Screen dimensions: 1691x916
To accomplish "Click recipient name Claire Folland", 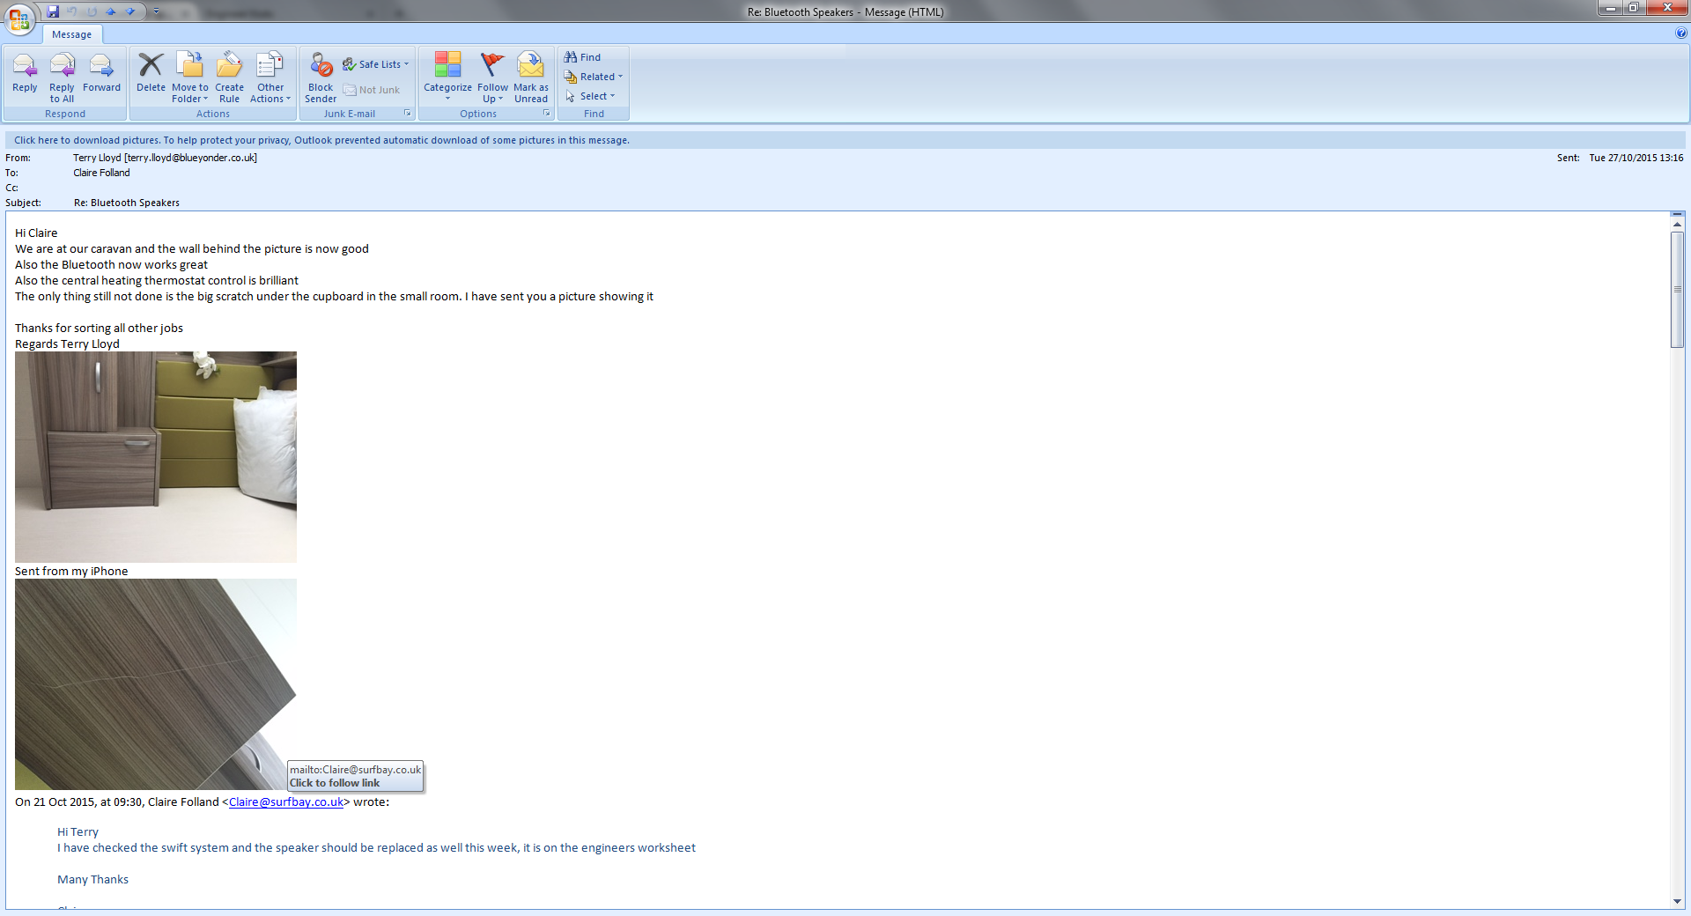I will 101,174.
